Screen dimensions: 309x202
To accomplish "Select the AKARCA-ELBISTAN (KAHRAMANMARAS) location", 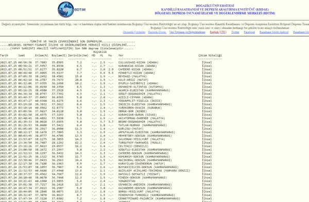I will click(x=144, y=90).
